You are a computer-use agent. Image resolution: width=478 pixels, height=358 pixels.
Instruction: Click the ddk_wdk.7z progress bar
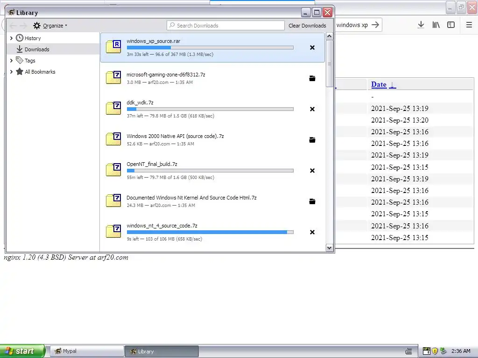(210, 109)
